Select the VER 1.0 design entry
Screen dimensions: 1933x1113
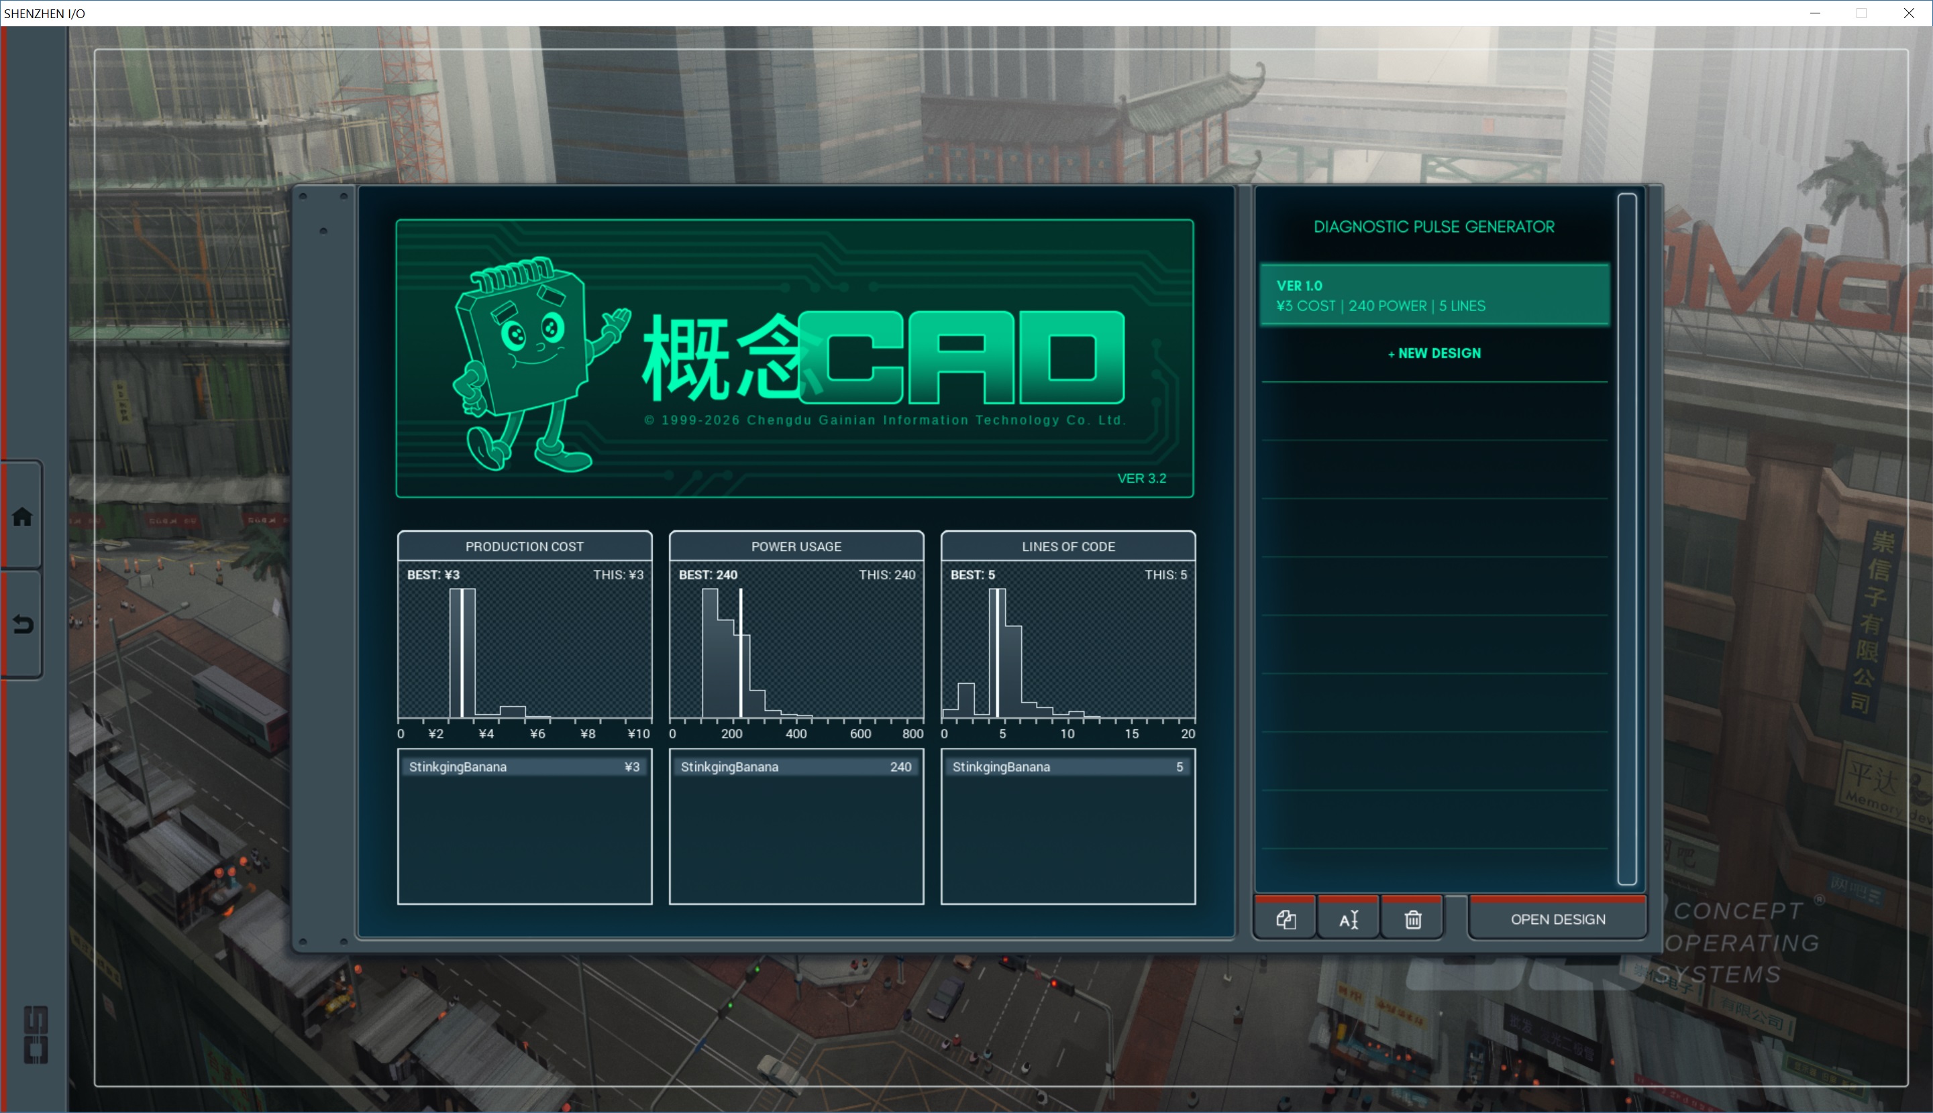click(x=1434, y=295)
